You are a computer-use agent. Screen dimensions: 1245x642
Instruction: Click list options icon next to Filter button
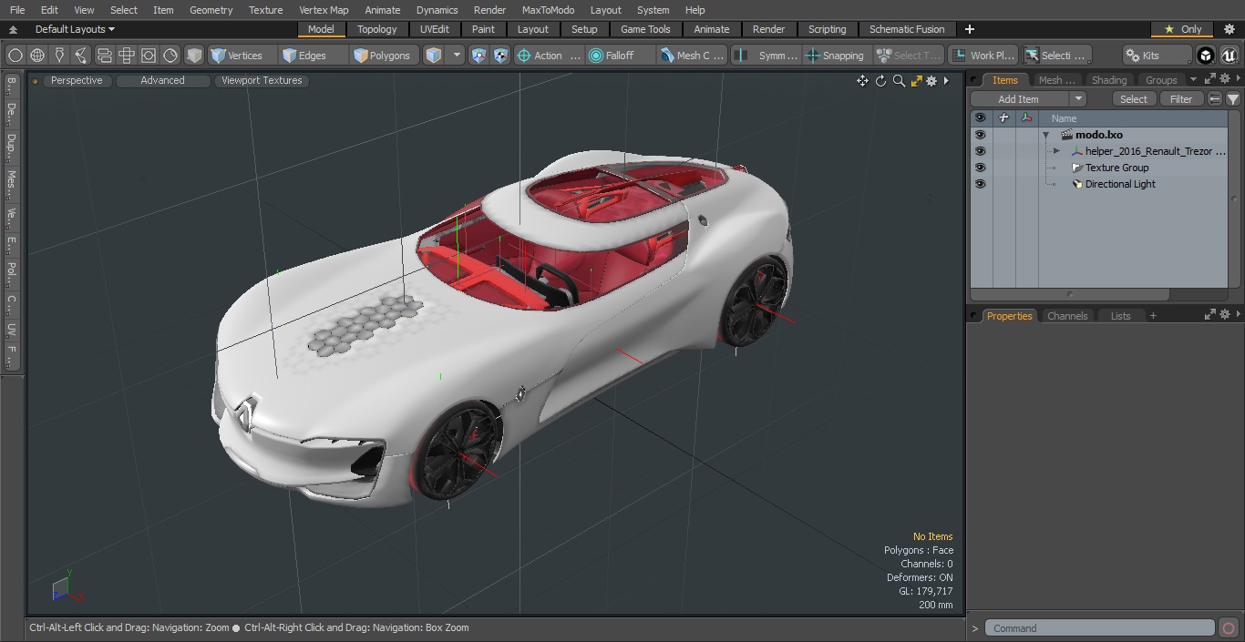1215,99
